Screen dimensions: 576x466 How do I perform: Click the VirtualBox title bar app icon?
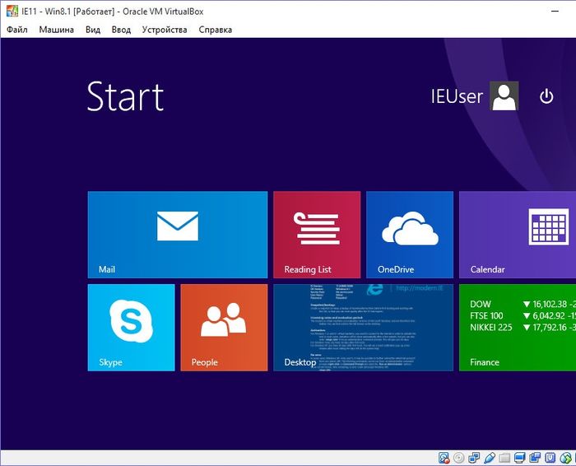click(x=12, y=11)
